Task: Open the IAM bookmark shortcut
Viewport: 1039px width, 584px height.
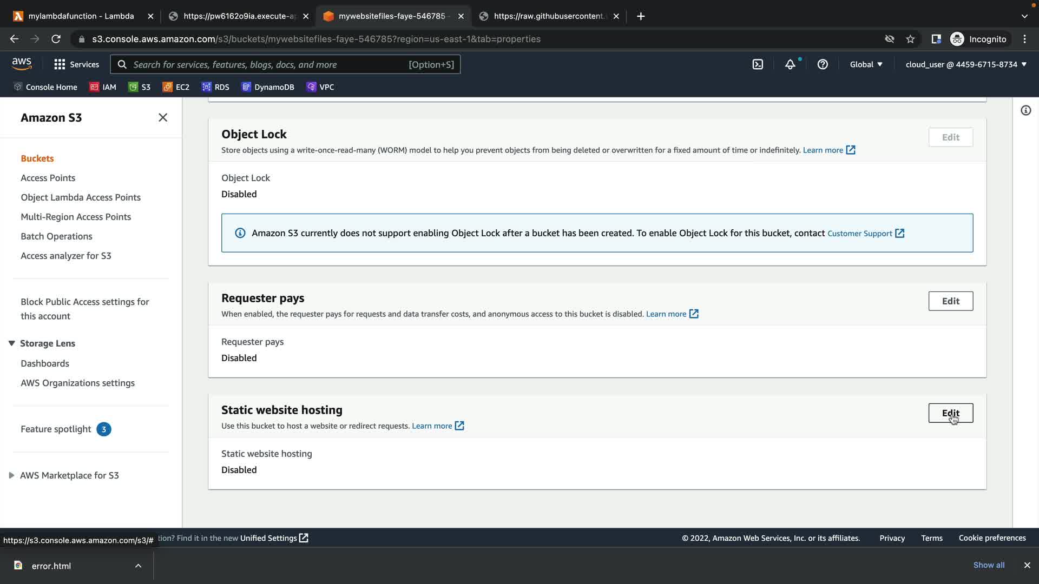Action: (x=103, y=87)
